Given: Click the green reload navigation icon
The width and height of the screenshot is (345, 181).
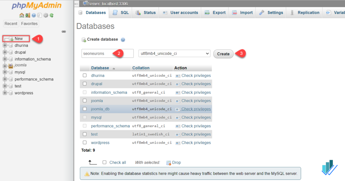Looking at the screenshot, I should click(52, 15).
